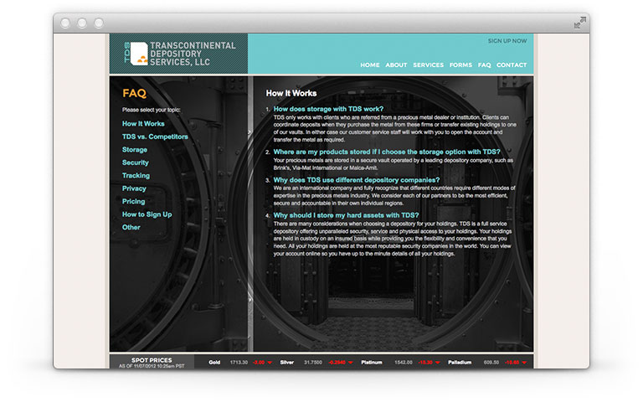Open the CONTACT page

(512, 64)
